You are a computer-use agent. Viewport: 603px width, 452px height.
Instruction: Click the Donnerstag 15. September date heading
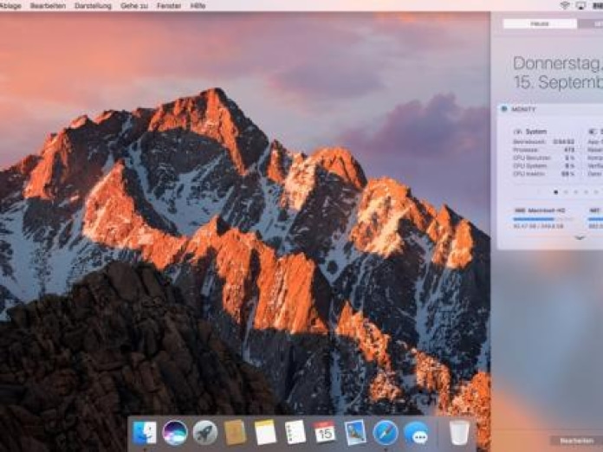558,73
